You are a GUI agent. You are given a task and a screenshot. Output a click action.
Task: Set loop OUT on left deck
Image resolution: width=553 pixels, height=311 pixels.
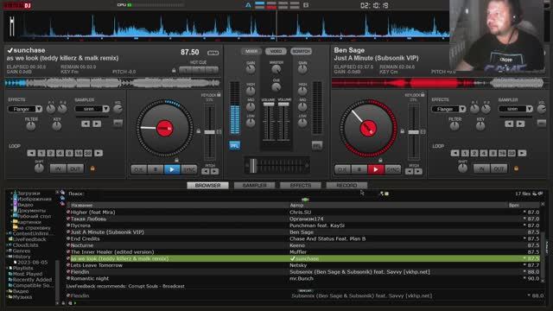pos(75,169)
